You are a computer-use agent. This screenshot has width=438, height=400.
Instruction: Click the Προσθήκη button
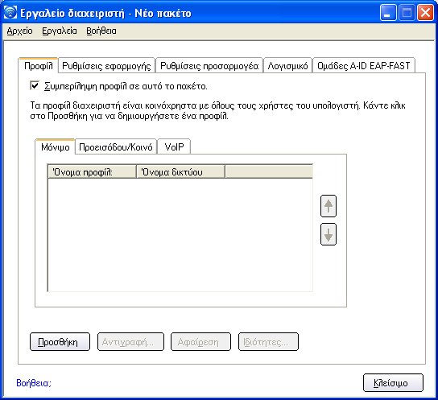pyautogui.click(x=60, y=342)
